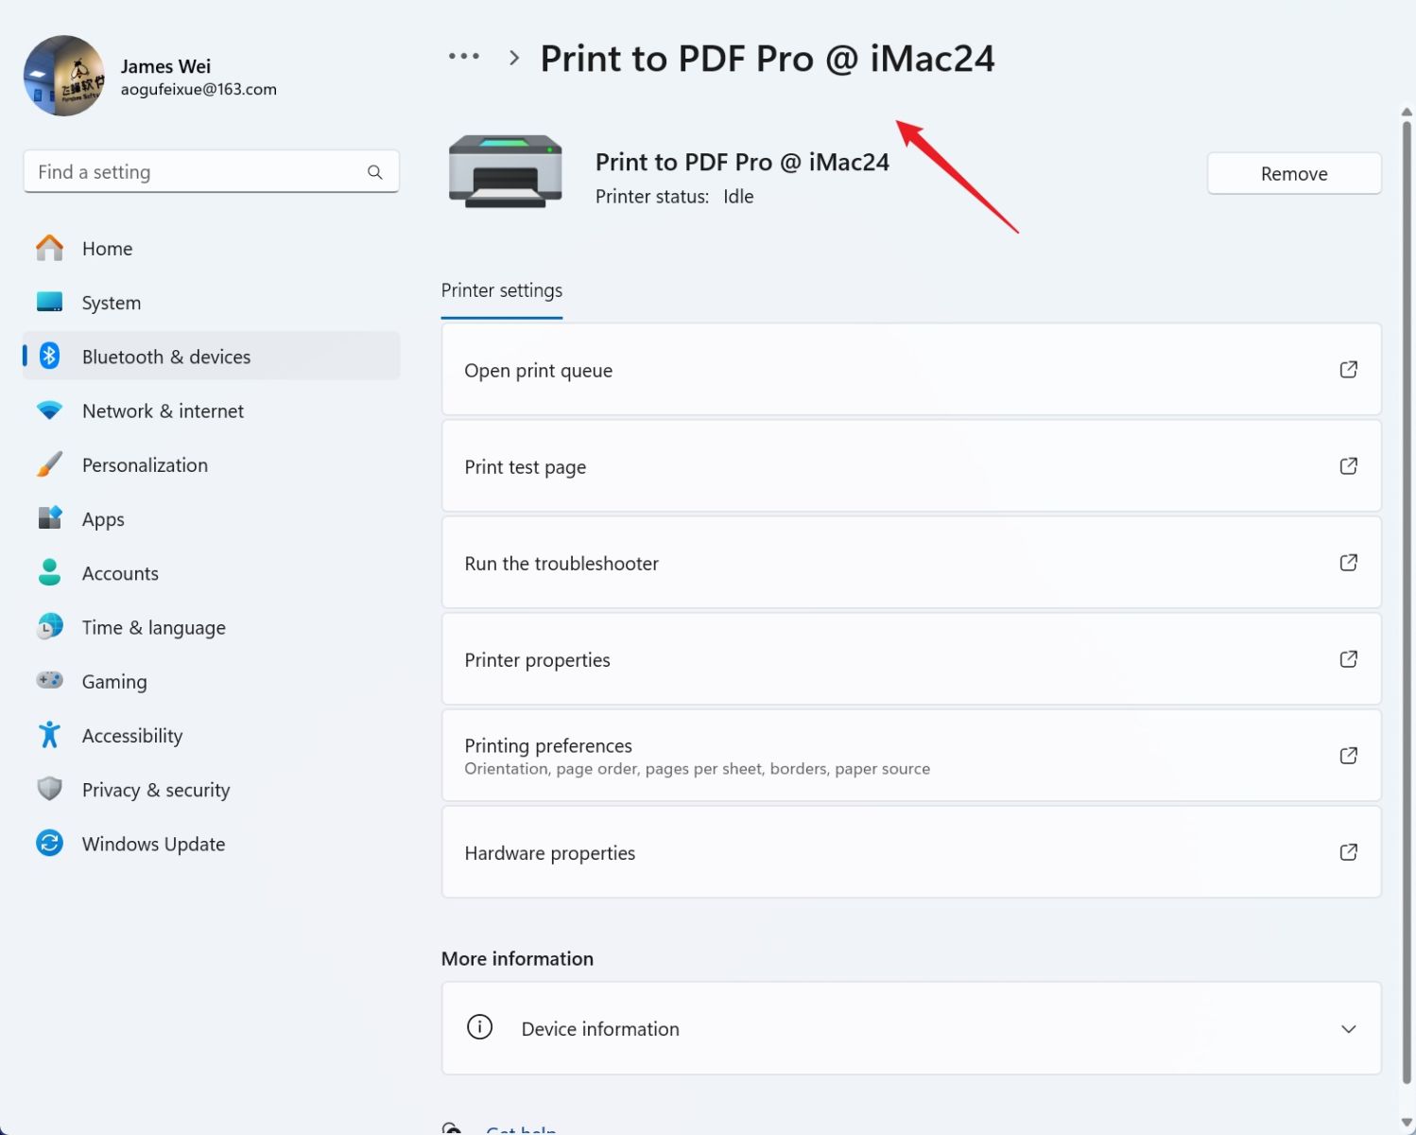This screenshot has width=1416, height=1135.
Task: Open Hardware properties
Action: pyautogui.click(x=911, y=852)
